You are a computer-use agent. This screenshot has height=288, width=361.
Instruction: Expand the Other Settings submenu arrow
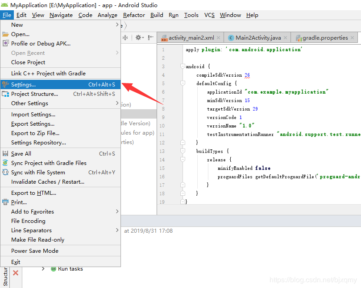[x=117, y=103]
